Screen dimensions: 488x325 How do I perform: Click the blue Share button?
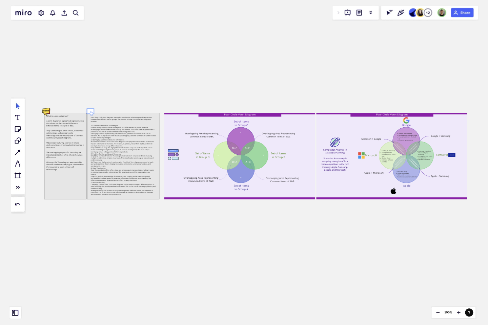click(462, 13)
